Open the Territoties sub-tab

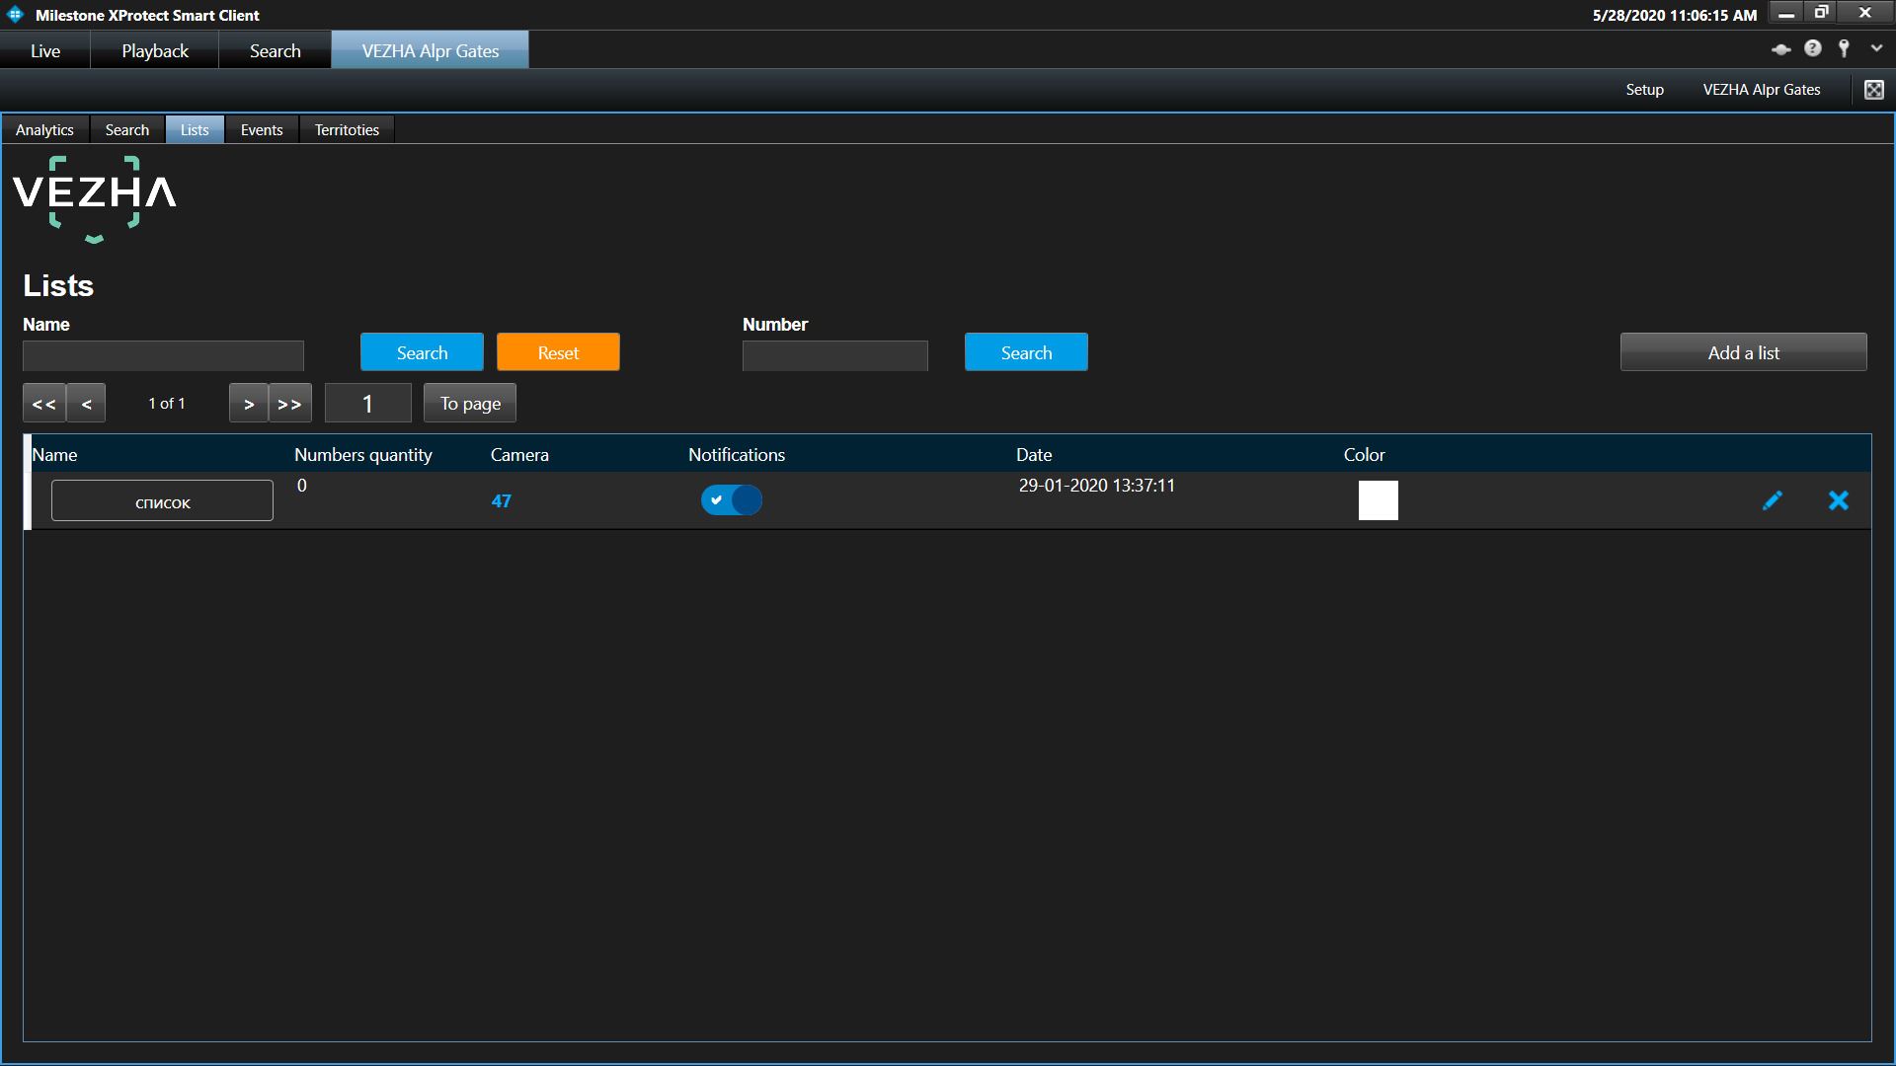[347, 129]
